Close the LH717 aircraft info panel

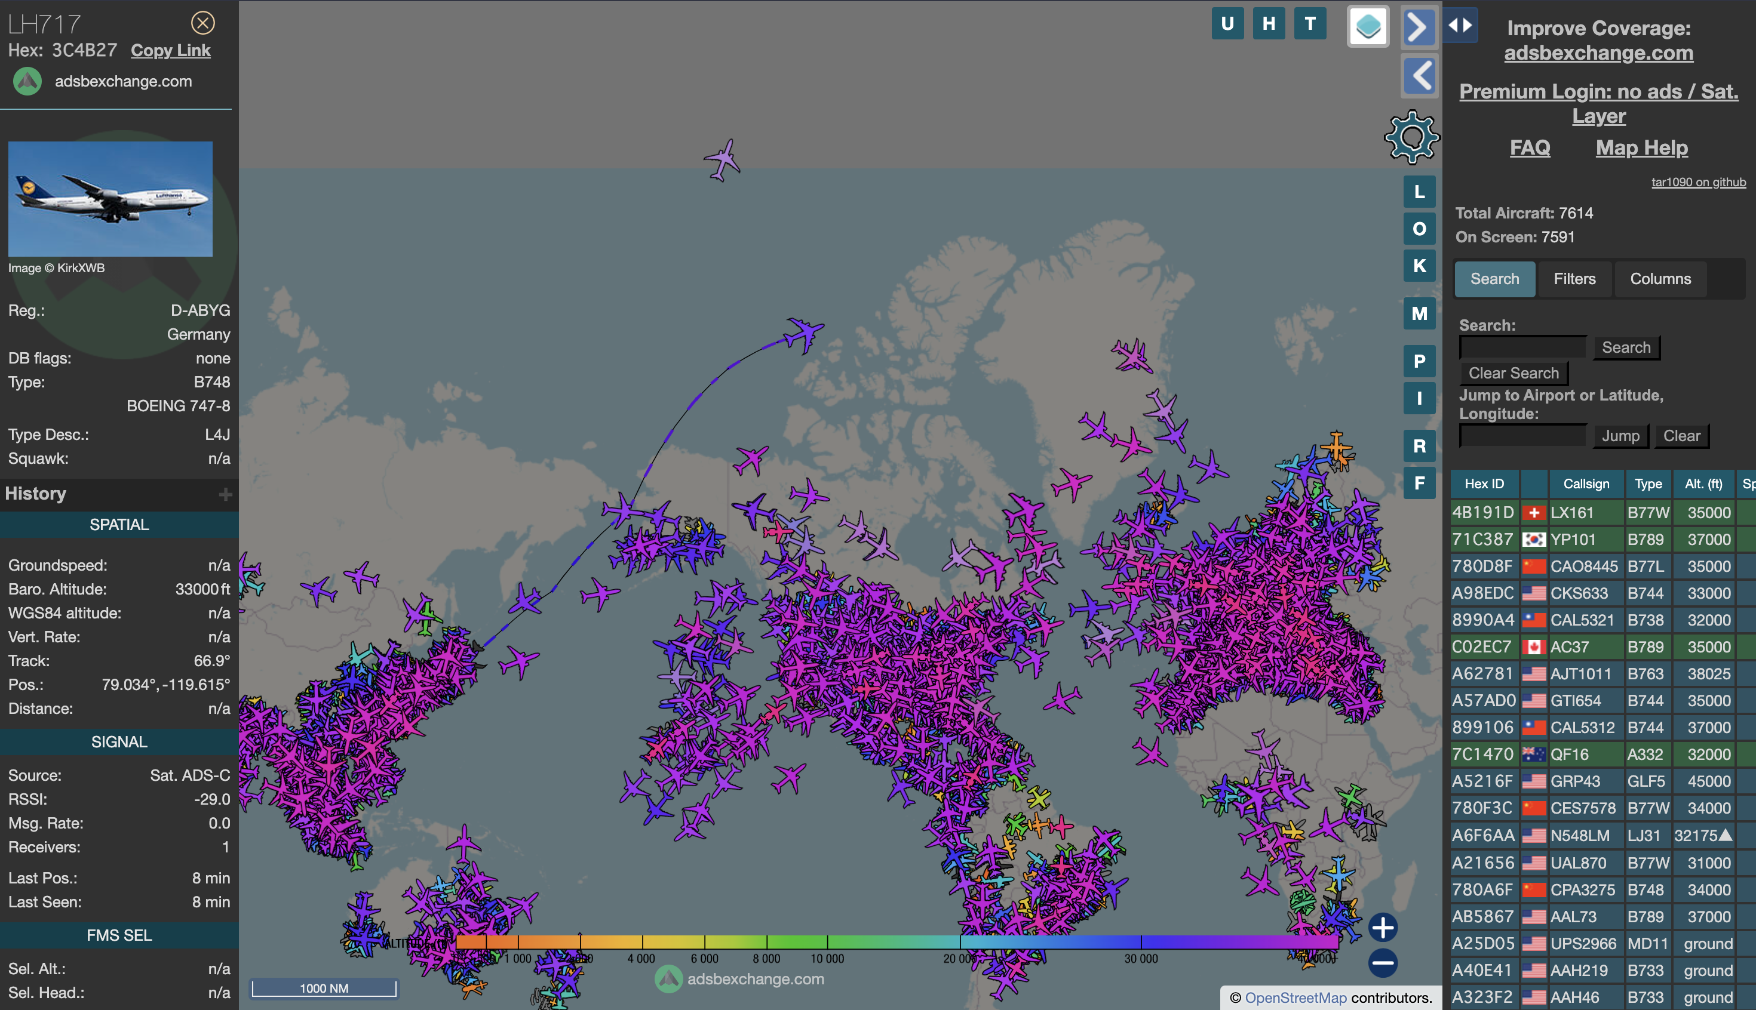202,23
